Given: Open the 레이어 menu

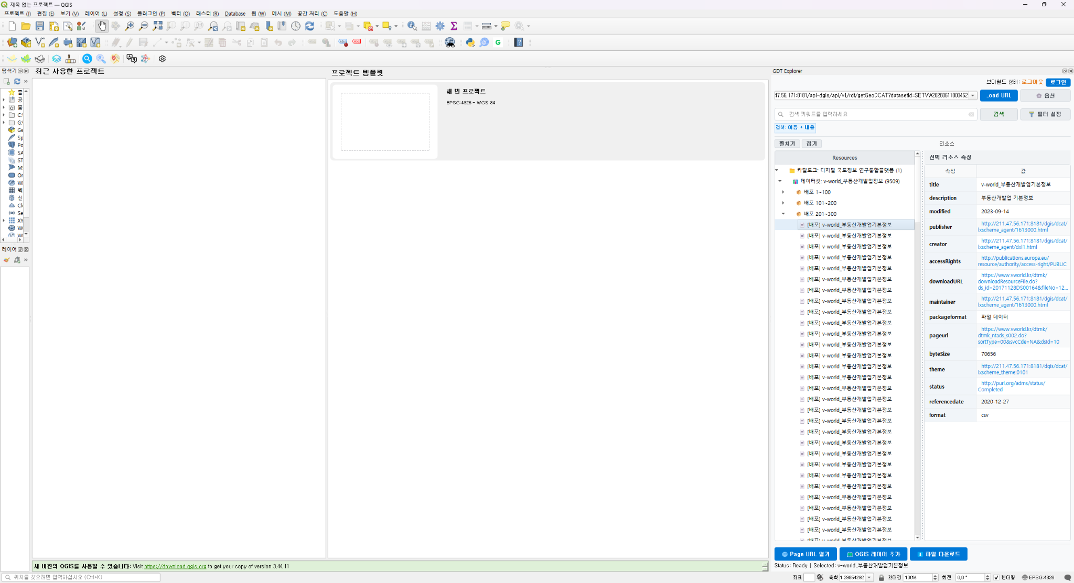Looking at the screenshot, I should point(96,14).
